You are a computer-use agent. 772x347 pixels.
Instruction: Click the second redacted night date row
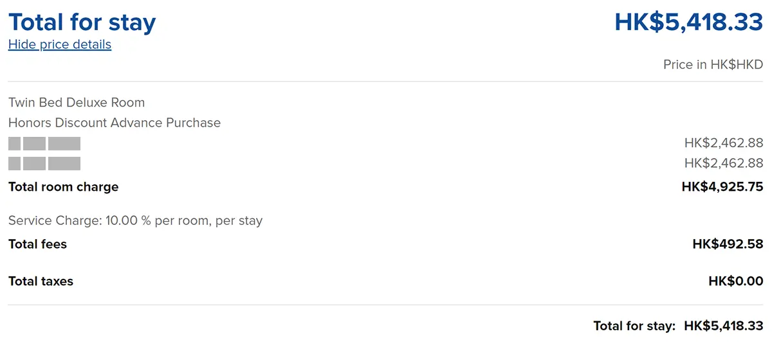tap(44, 163)
